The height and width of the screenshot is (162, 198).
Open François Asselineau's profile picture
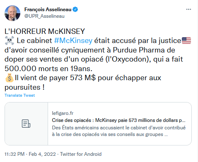pyautogui.click(x=12, y=13)
